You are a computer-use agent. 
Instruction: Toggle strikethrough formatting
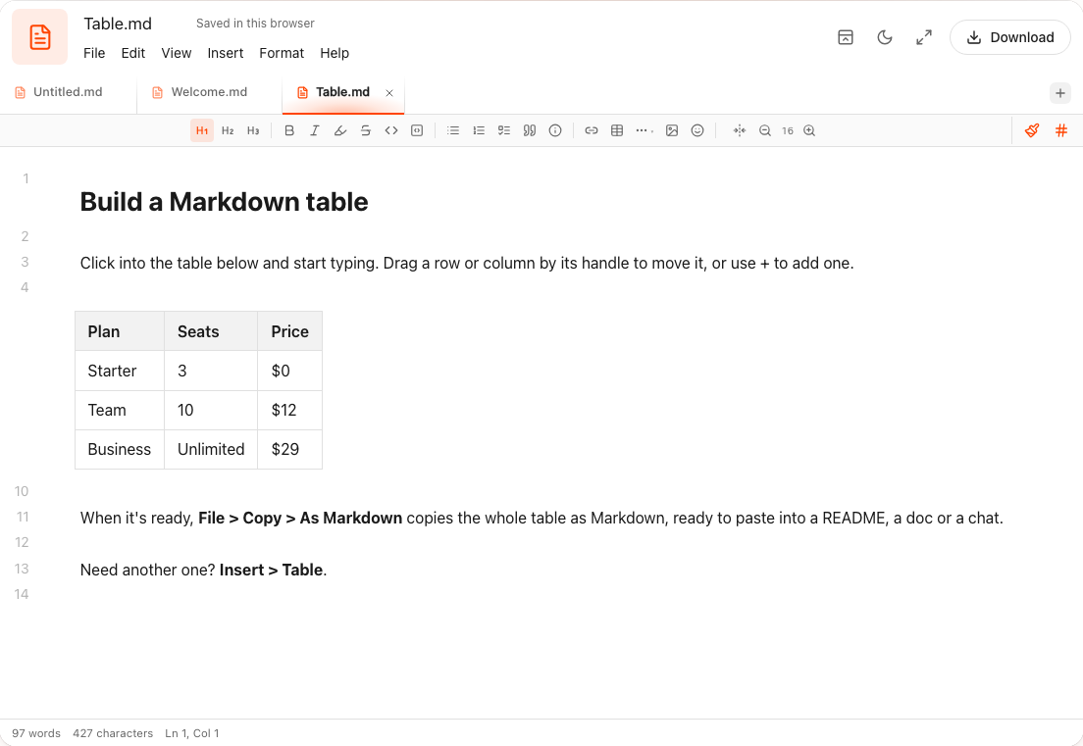click(x=366, y=130)
